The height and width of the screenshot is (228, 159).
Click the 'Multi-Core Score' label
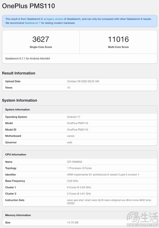pos(118,47)
